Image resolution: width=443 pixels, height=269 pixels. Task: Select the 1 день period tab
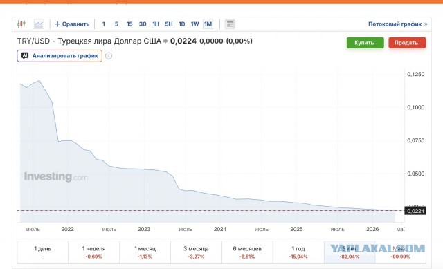click(43, 252)
